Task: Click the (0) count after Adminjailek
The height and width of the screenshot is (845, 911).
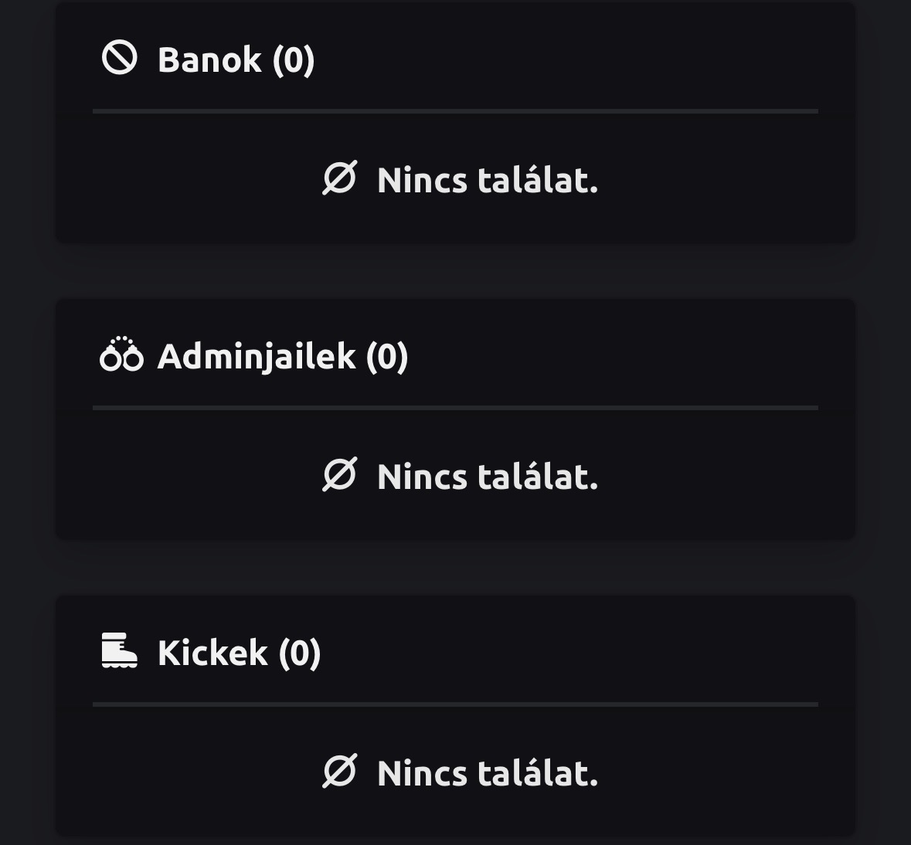Action: point(386,357)
